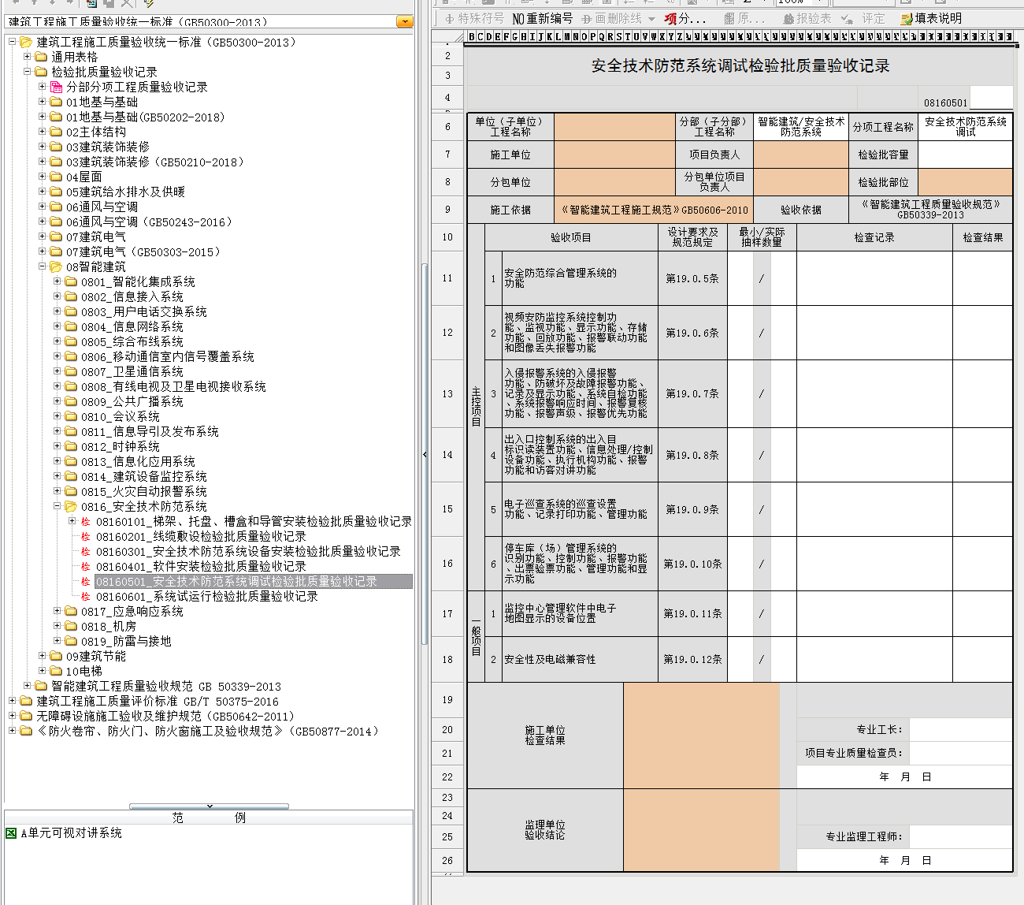Expand the 07建筑电气 node
This screenshot has width=1024, height=905.
pyautogui.click(x=43, y=236)
